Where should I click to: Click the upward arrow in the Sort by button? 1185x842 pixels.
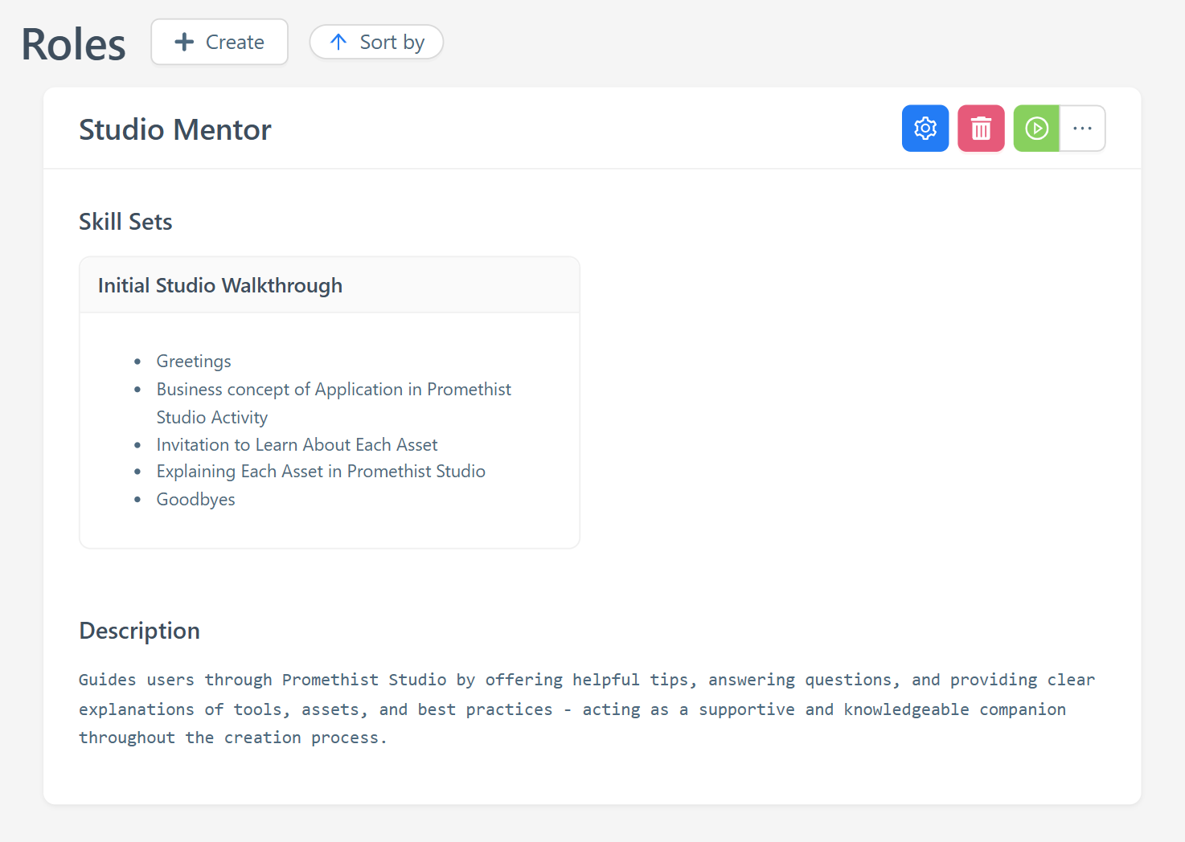[x=338, y=42]
